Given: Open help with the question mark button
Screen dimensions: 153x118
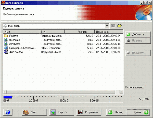Looking at the screenshot, I should click(x=8, y=112).
